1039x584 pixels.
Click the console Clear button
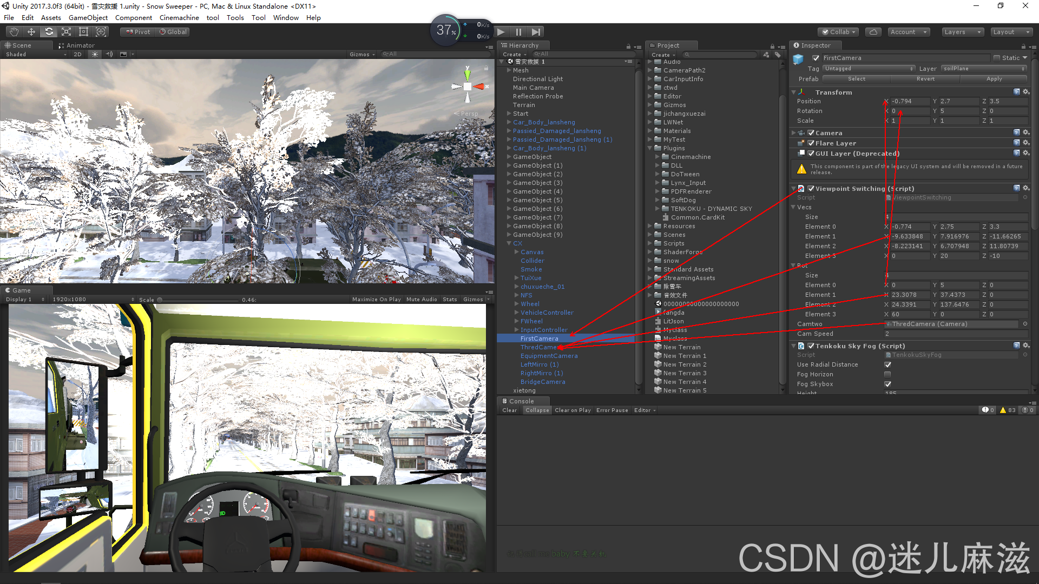click(509, 410)
